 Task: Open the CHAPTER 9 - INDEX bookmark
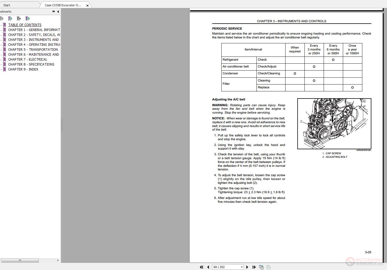[23, 69]
